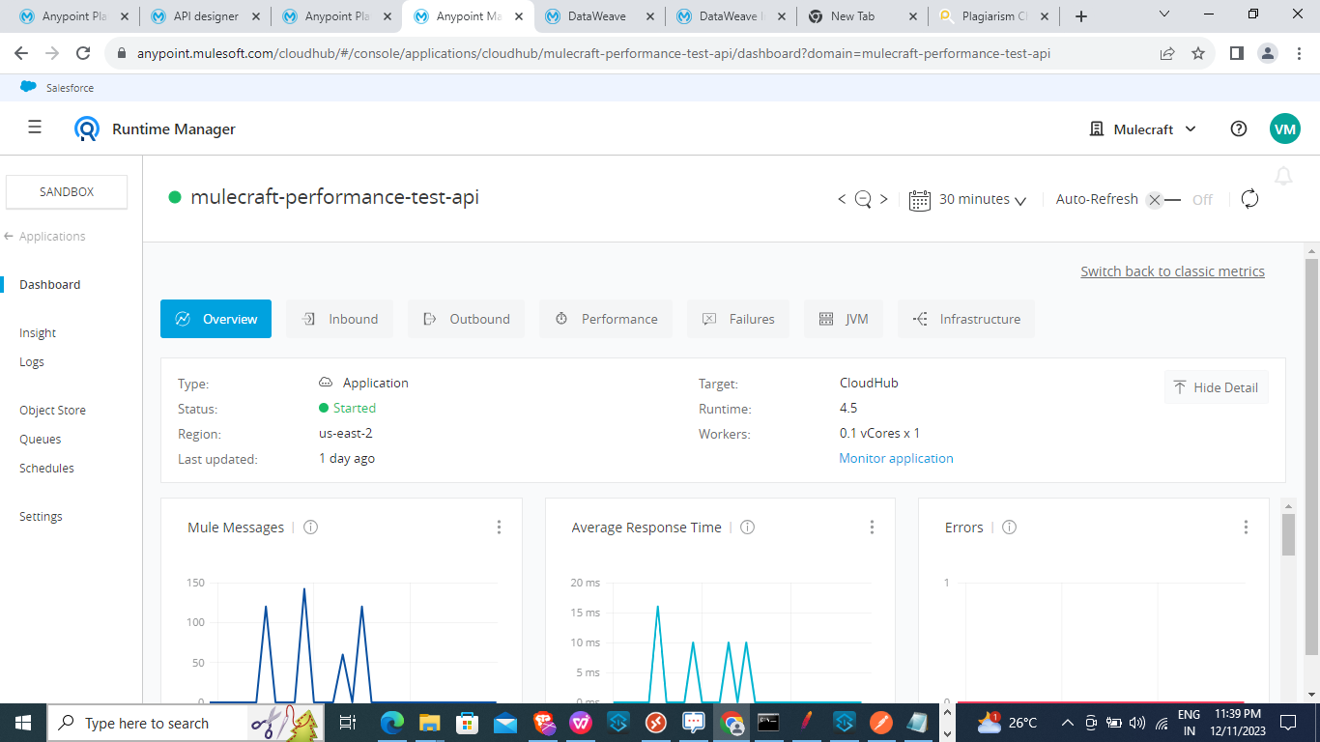Open Logs in the left sidebar
The image size is (1320, 742).
32,362
